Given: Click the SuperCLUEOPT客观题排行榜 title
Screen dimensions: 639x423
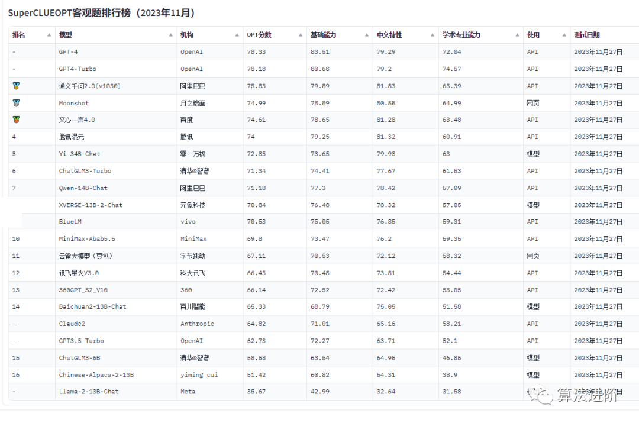Looking at the screenshot, I should 102,12.
